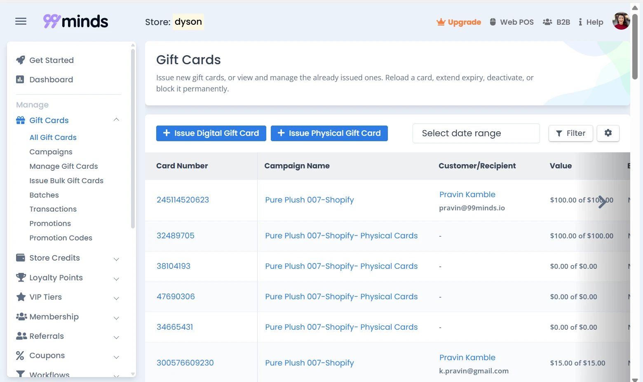Click the Value column header
The height and width of the screenshot is (382, 643).
click(x=561, y=166)
